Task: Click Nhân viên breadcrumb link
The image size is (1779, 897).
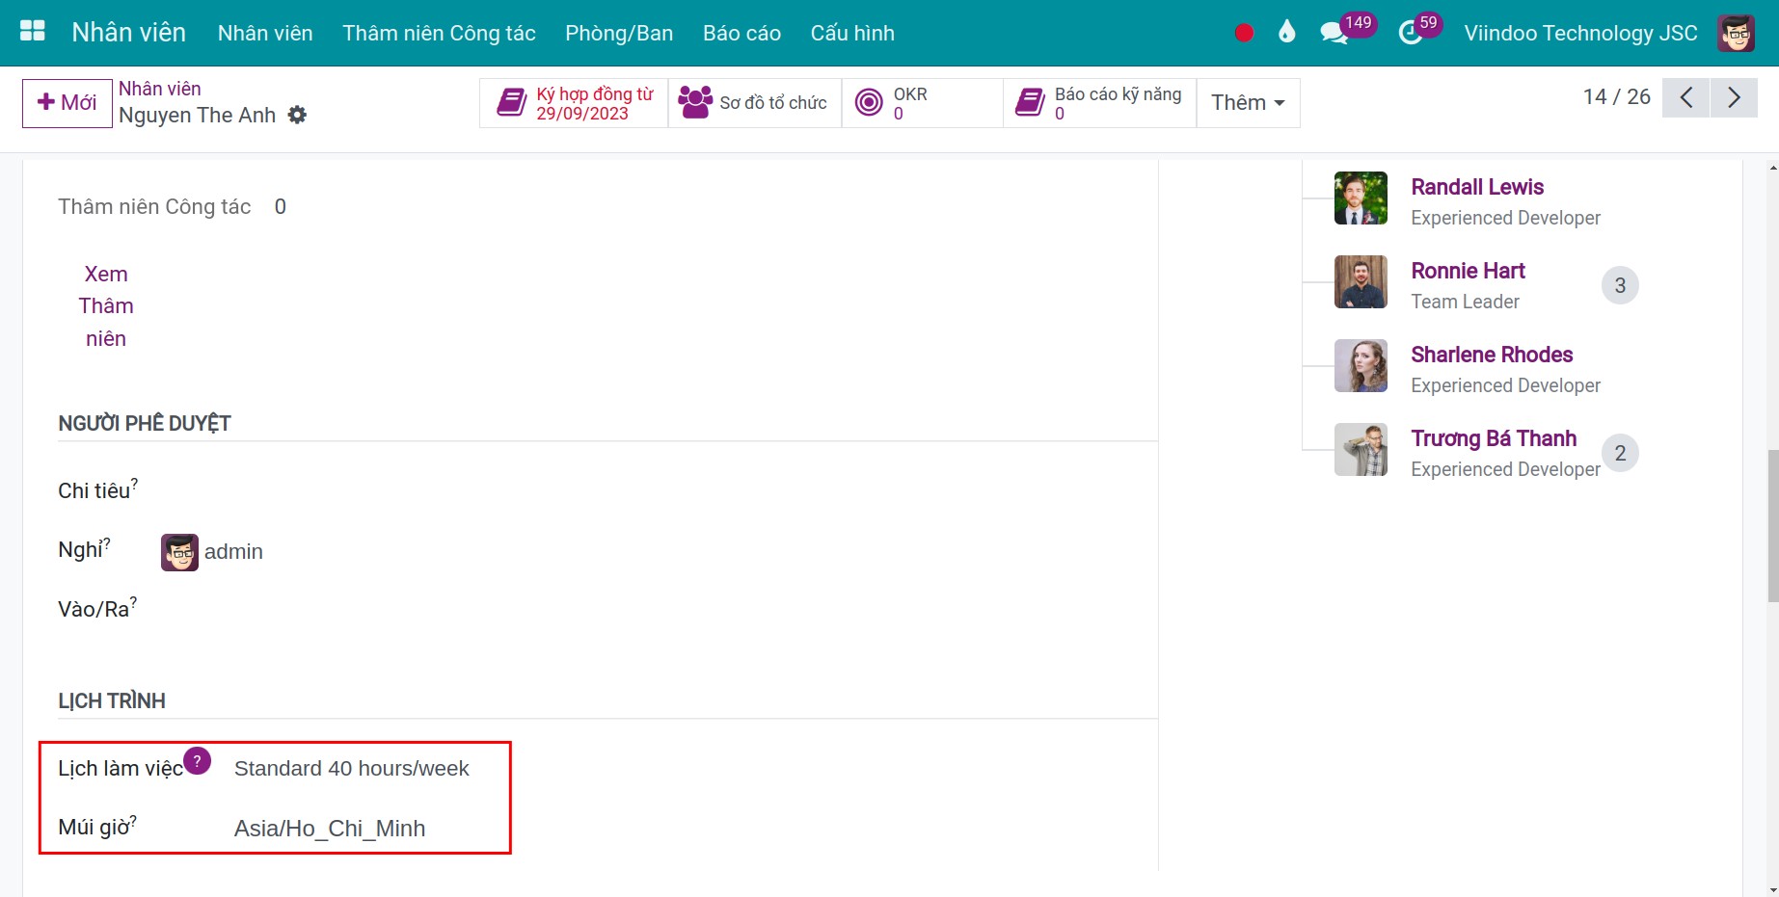Action: click(160, 89)
